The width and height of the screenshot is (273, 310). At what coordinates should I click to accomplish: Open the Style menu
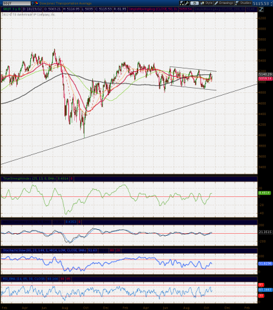click(x=207, y=3)
